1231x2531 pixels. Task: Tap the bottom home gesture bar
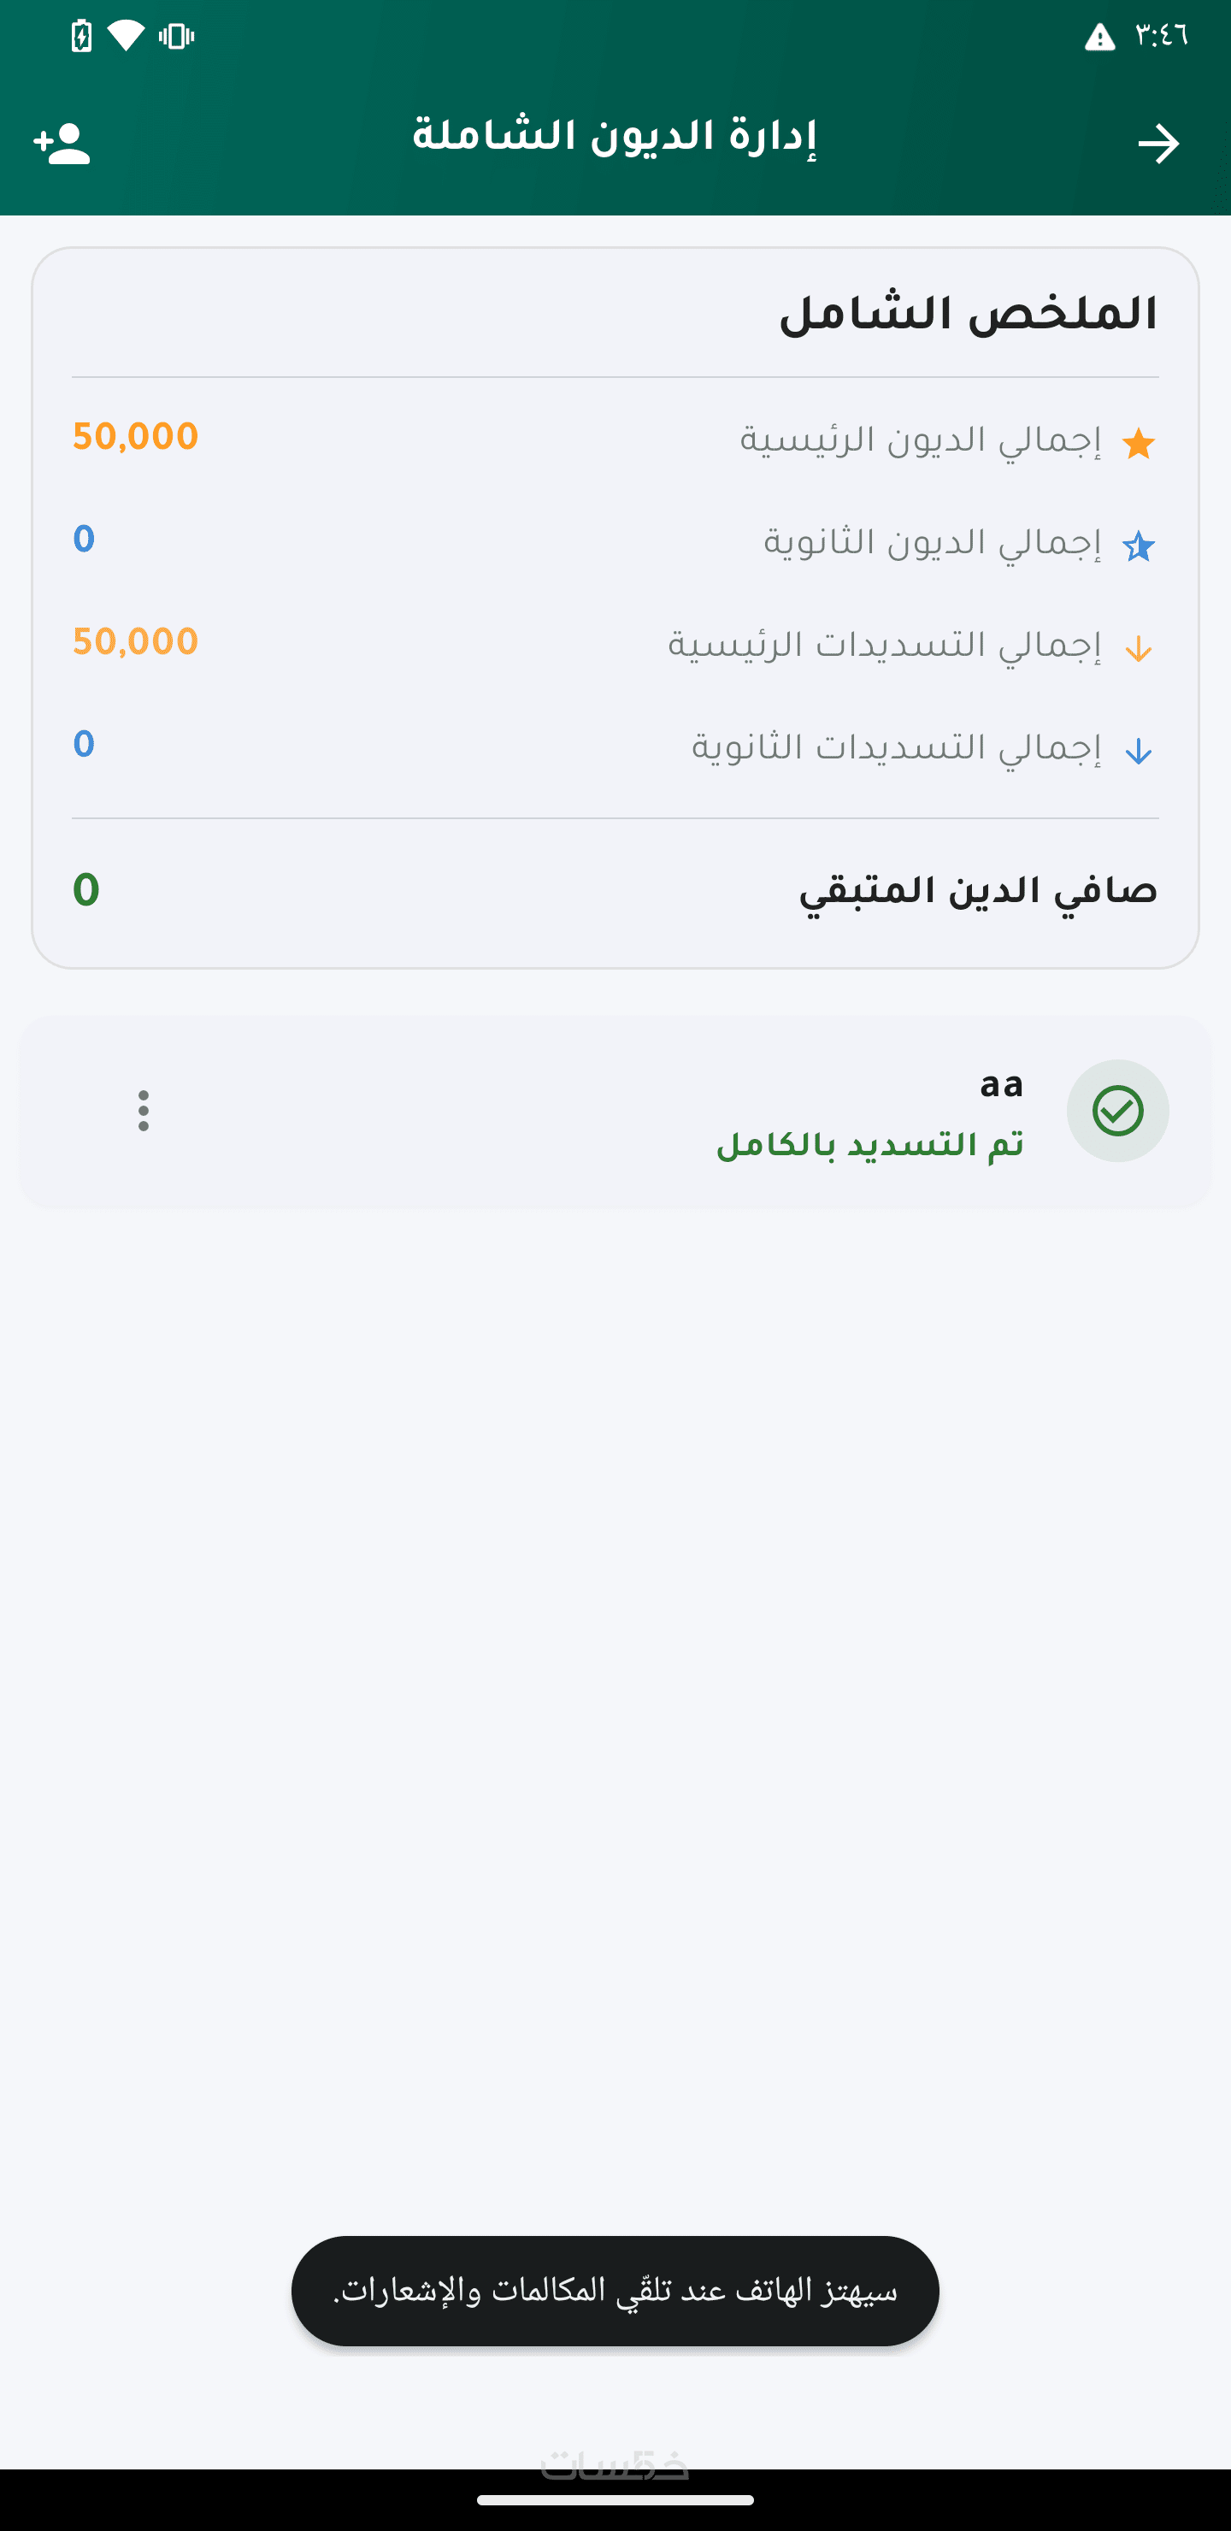pyautogui.click(x=615, y=2499)
